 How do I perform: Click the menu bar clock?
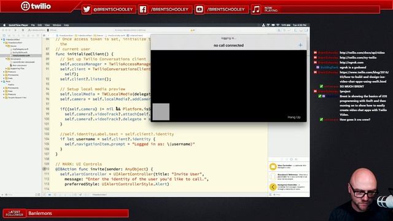[x=300, y=25]
